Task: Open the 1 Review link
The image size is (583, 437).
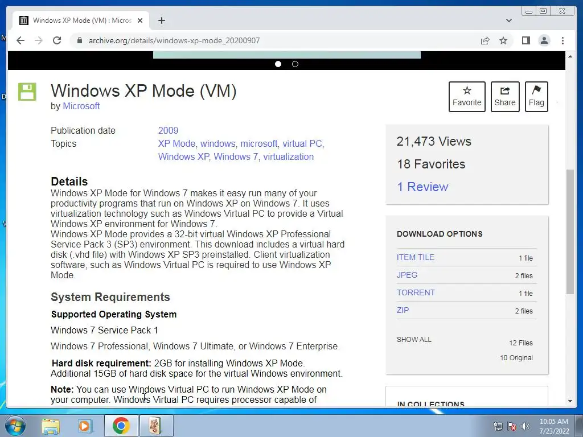Action: pyautogui.click(x=422, y=187)
